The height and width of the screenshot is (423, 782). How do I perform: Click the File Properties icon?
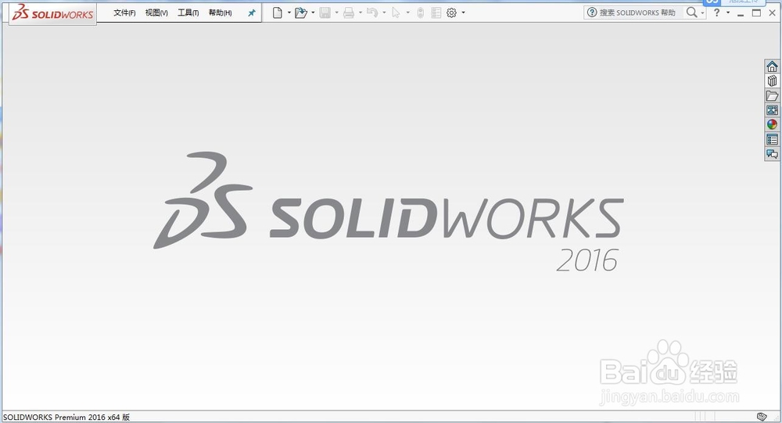coord(436,13)
